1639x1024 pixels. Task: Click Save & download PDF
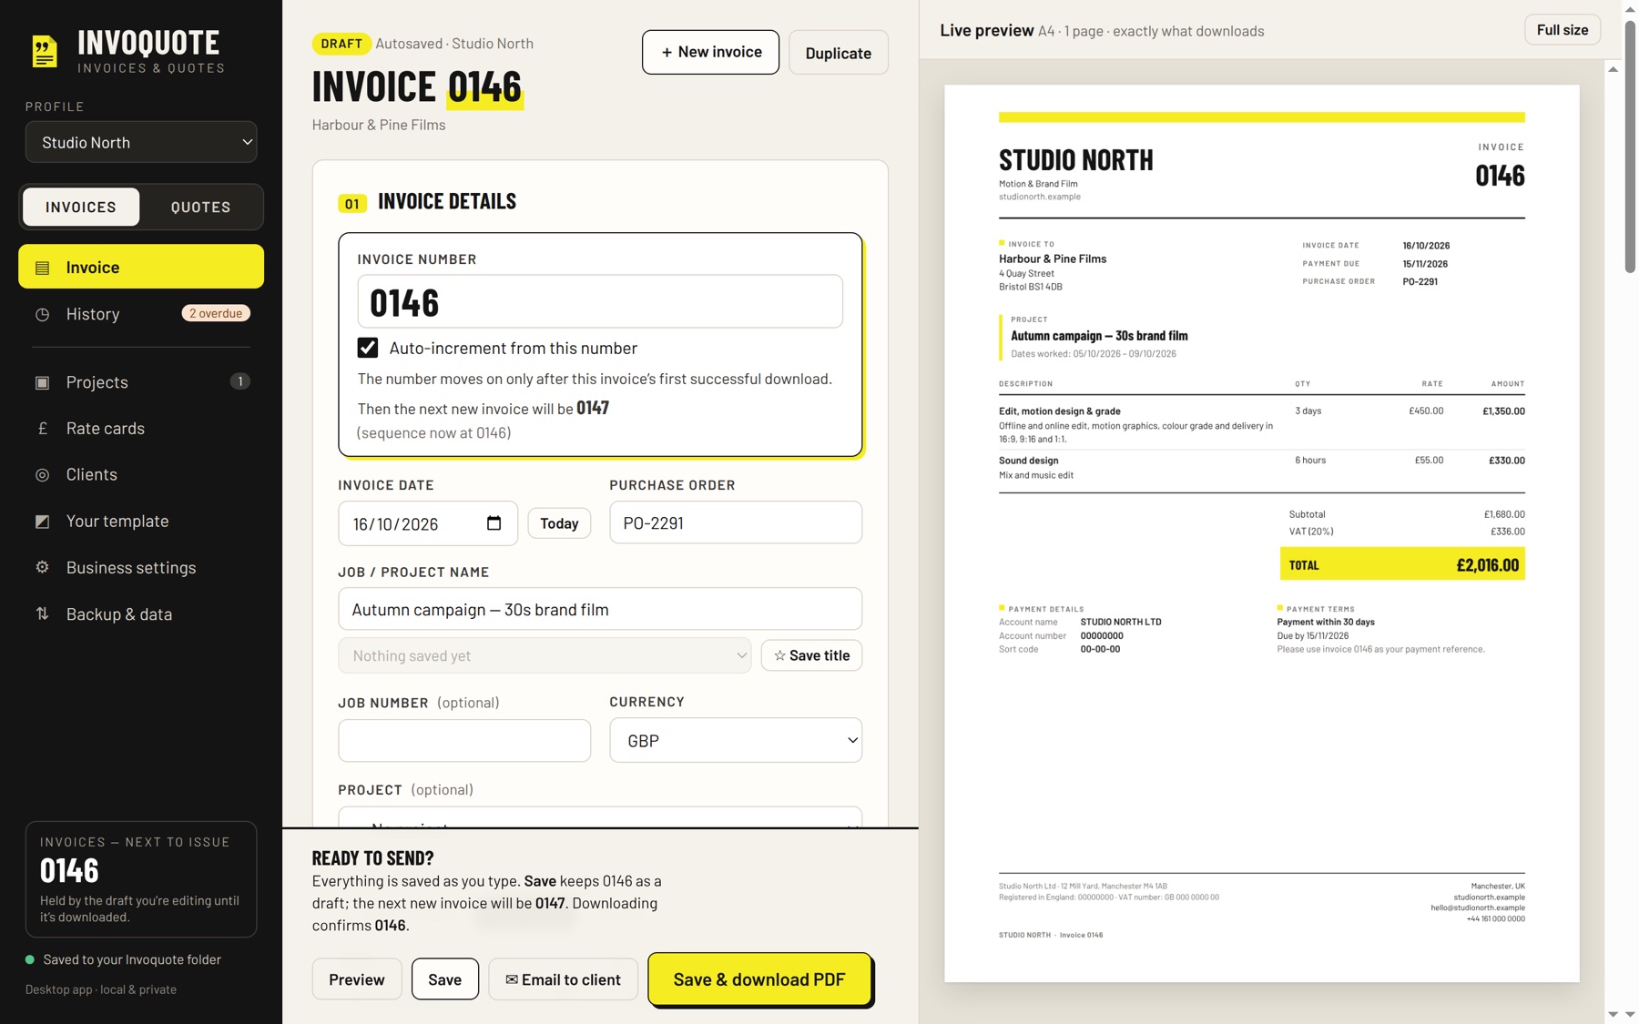pyautogui.click(x=759, y=979)
